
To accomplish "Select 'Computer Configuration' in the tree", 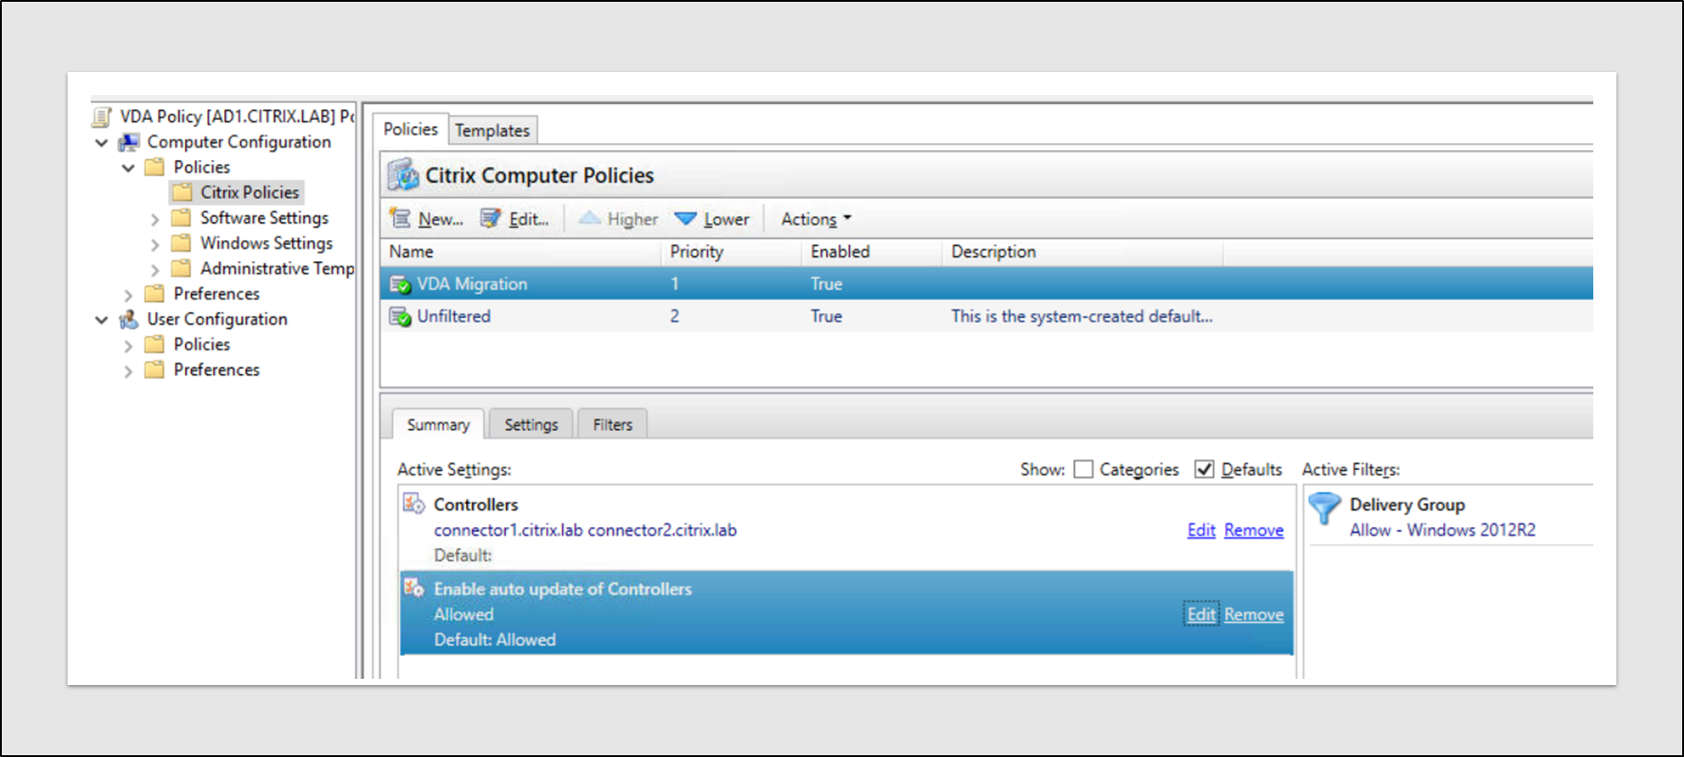I will (x=239, y=142).
